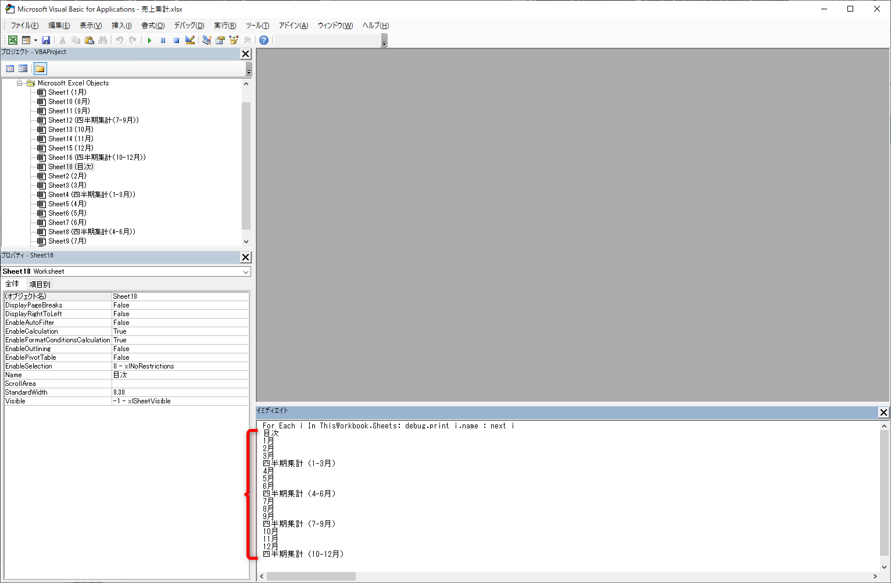Click the project tree scroll-up arrow
Image resolution: width=891 pixels, height=583 pixels.
coord(246,84)
